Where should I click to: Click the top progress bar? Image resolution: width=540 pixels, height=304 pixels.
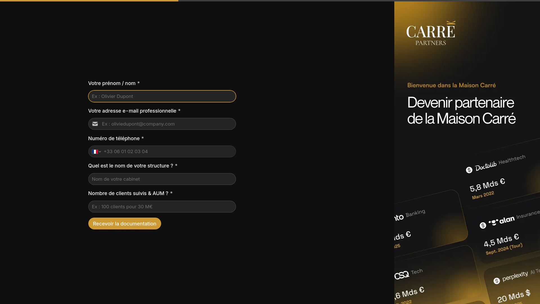tap(270, 1)
